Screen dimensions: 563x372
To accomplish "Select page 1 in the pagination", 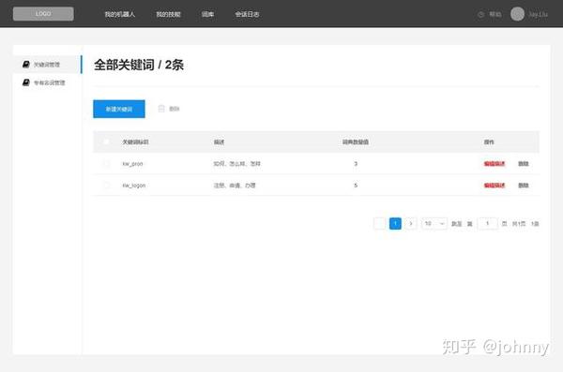I will tap(395, 224).
